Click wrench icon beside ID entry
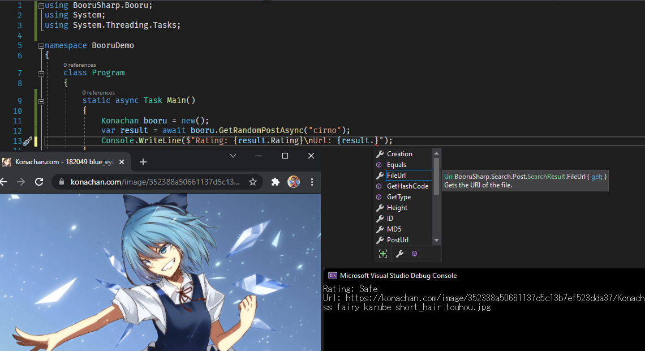This screenshot has height=351, width=645. click(x=380, y=218)
